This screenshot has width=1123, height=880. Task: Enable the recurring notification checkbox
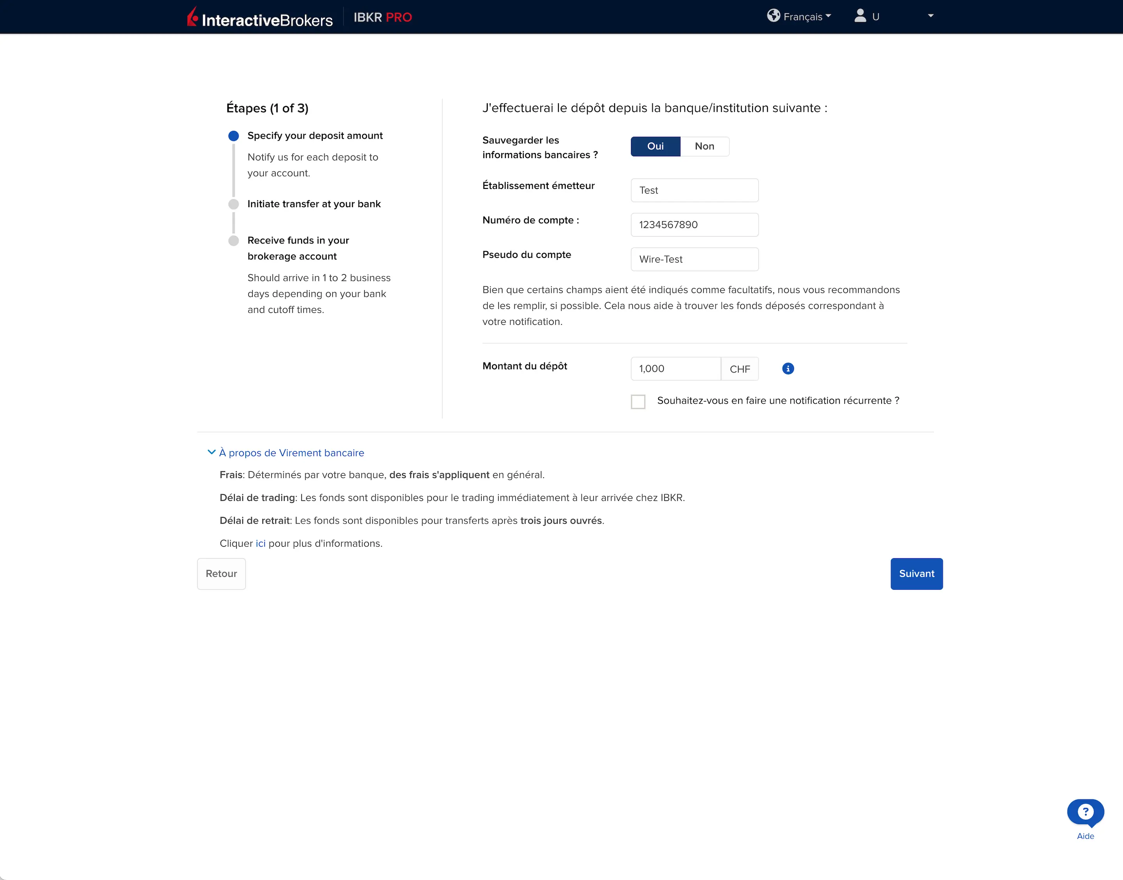tap(638, 402)
